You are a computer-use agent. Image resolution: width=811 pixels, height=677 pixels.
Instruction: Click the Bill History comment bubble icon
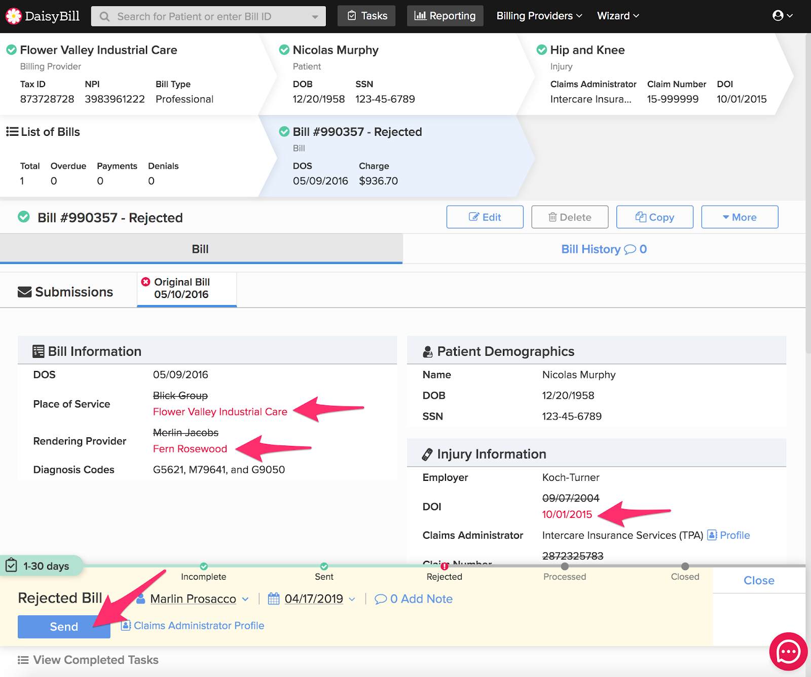tap(630, 249)
